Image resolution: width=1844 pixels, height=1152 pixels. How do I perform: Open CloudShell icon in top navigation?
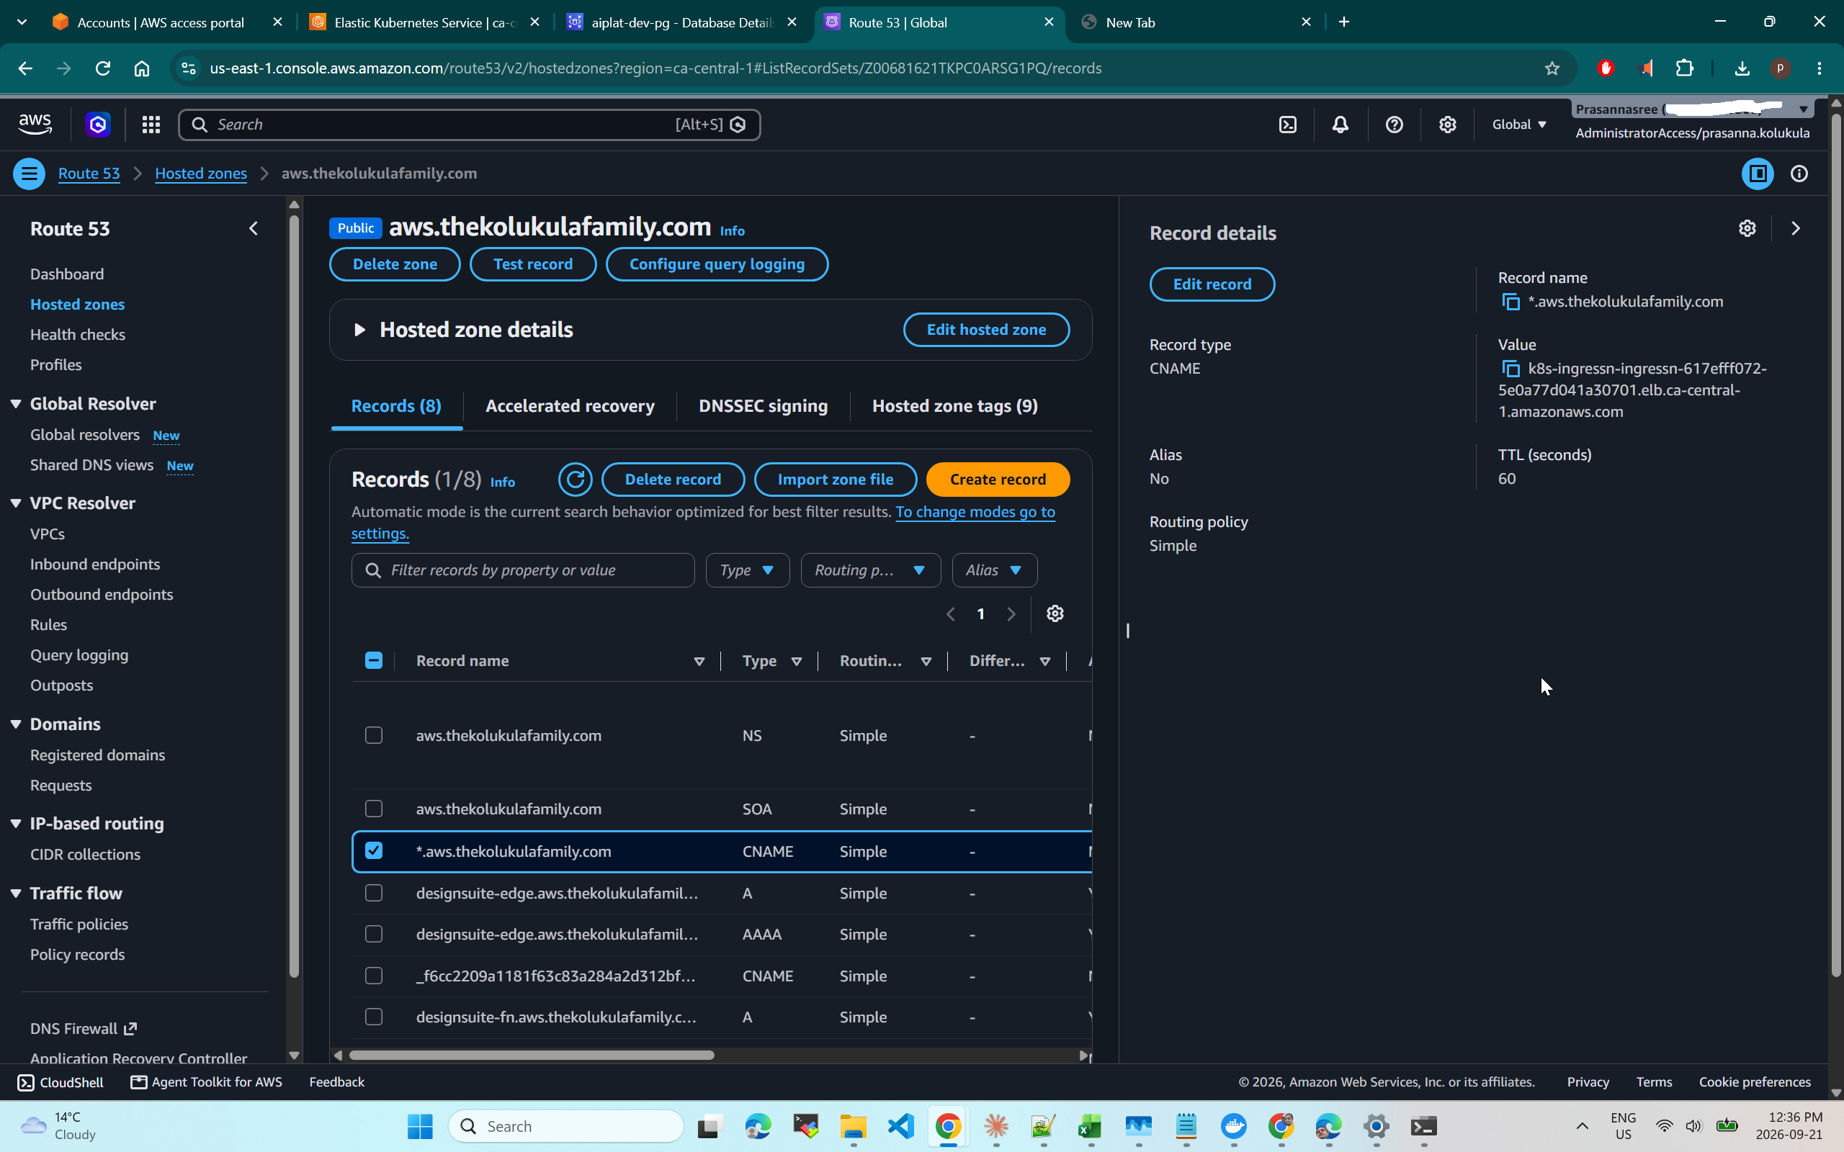[x=1288, y=124]
